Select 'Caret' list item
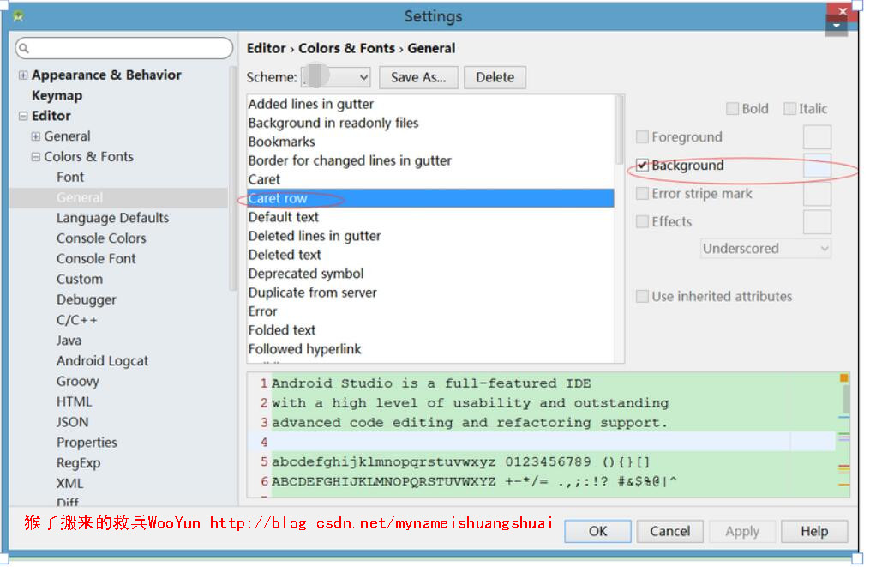 430,179
